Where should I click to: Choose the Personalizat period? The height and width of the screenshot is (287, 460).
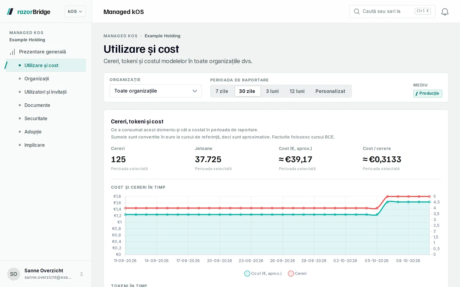pos(330,91)
